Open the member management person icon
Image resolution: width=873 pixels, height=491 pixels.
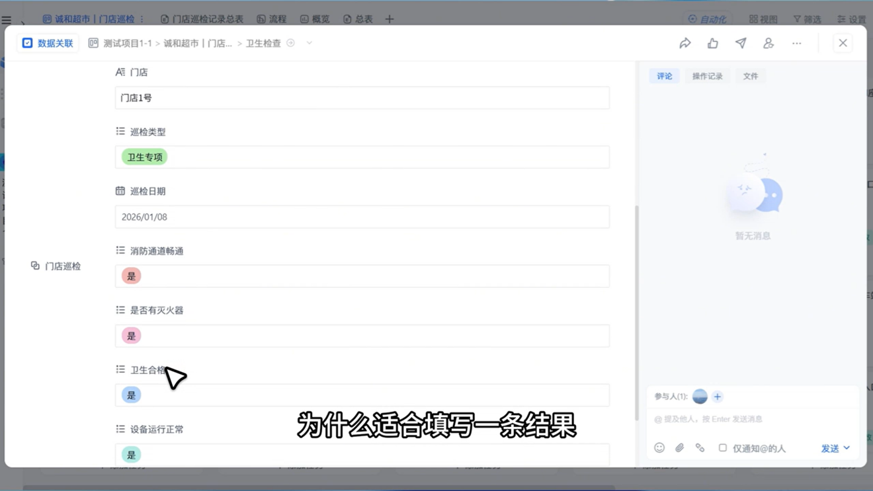pyautogui.click(x=769, y=43)
